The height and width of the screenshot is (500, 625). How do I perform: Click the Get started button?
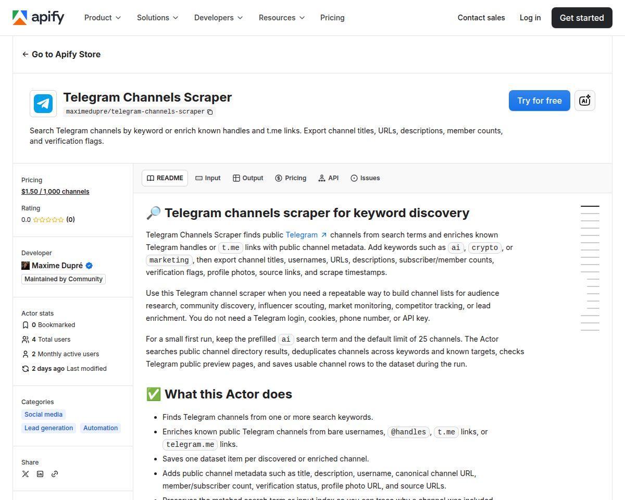[582, 18]
